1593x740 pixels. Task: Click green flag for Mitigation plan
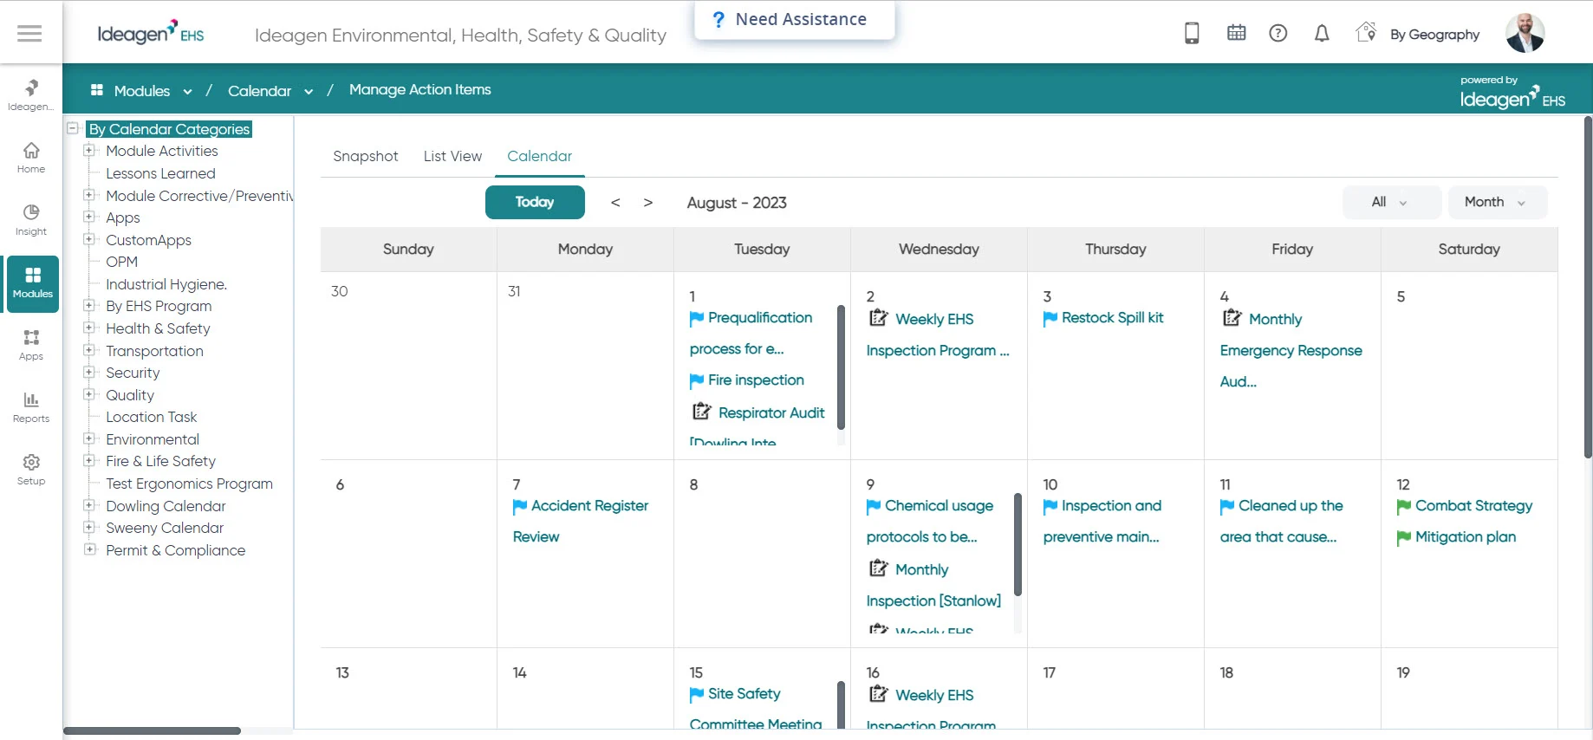pyautogui.click(x=1404, y=538)
